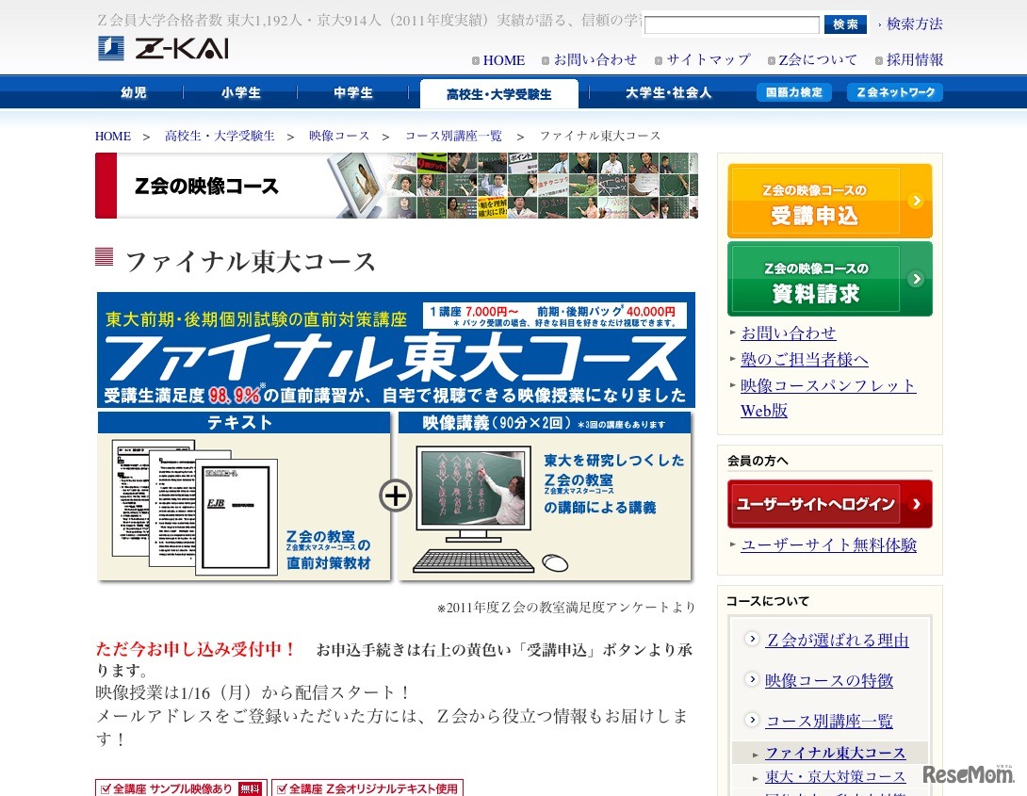Screen dimensions: 1027x796
Task: Click the chevron icon beside 映像コースの特徴
Action: 752,679
